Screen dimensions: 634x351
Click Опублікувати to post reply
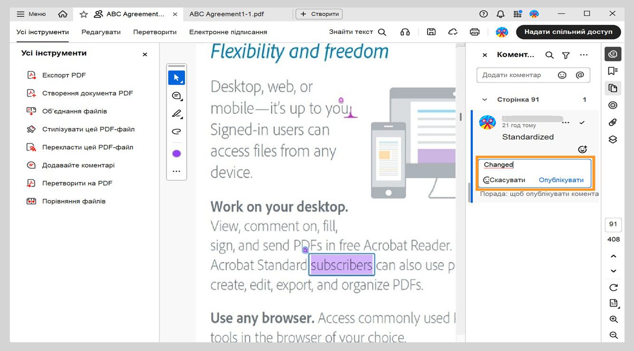coord(561,180)
